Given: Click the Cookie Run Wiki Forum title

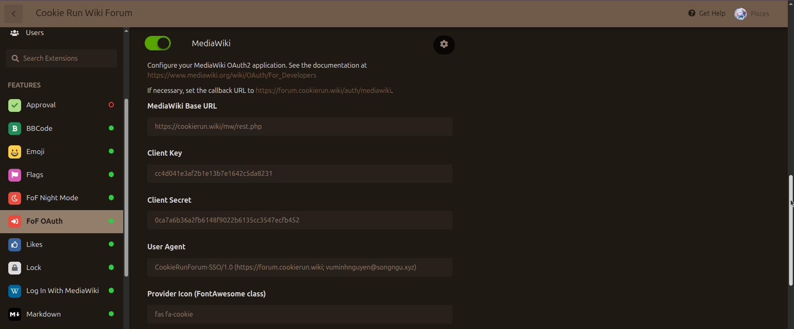Looking at the screenshot, I should pyautogui.click(x=84, y=13).
